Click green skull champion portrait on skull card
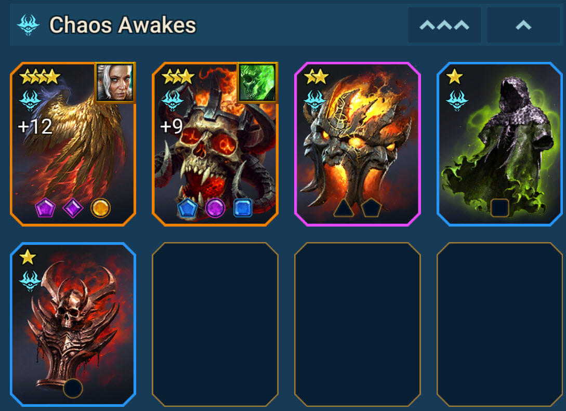The image size is (566, 411). tap(257, 82)
